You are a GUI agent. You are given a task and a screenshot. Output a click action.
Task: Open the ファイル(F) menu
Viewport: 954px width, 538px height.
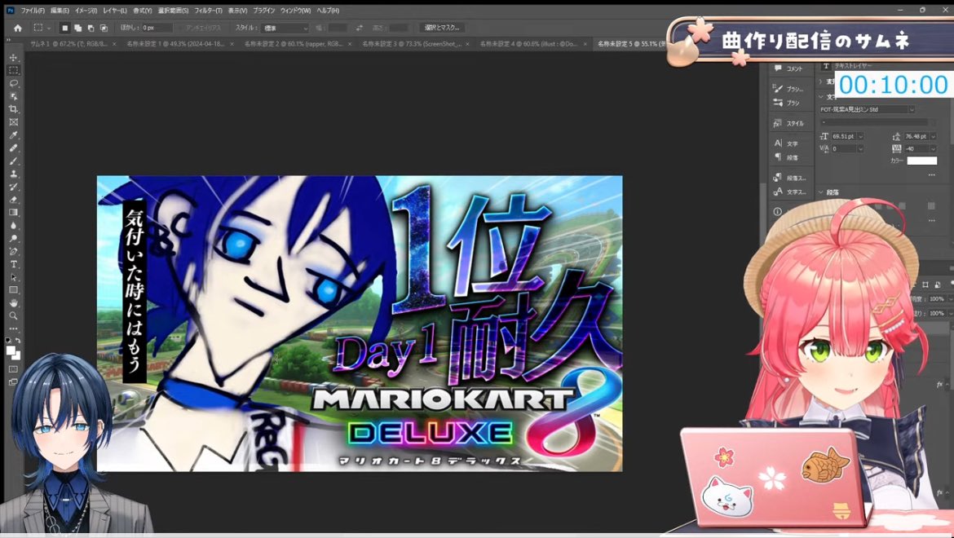[33, 11]
